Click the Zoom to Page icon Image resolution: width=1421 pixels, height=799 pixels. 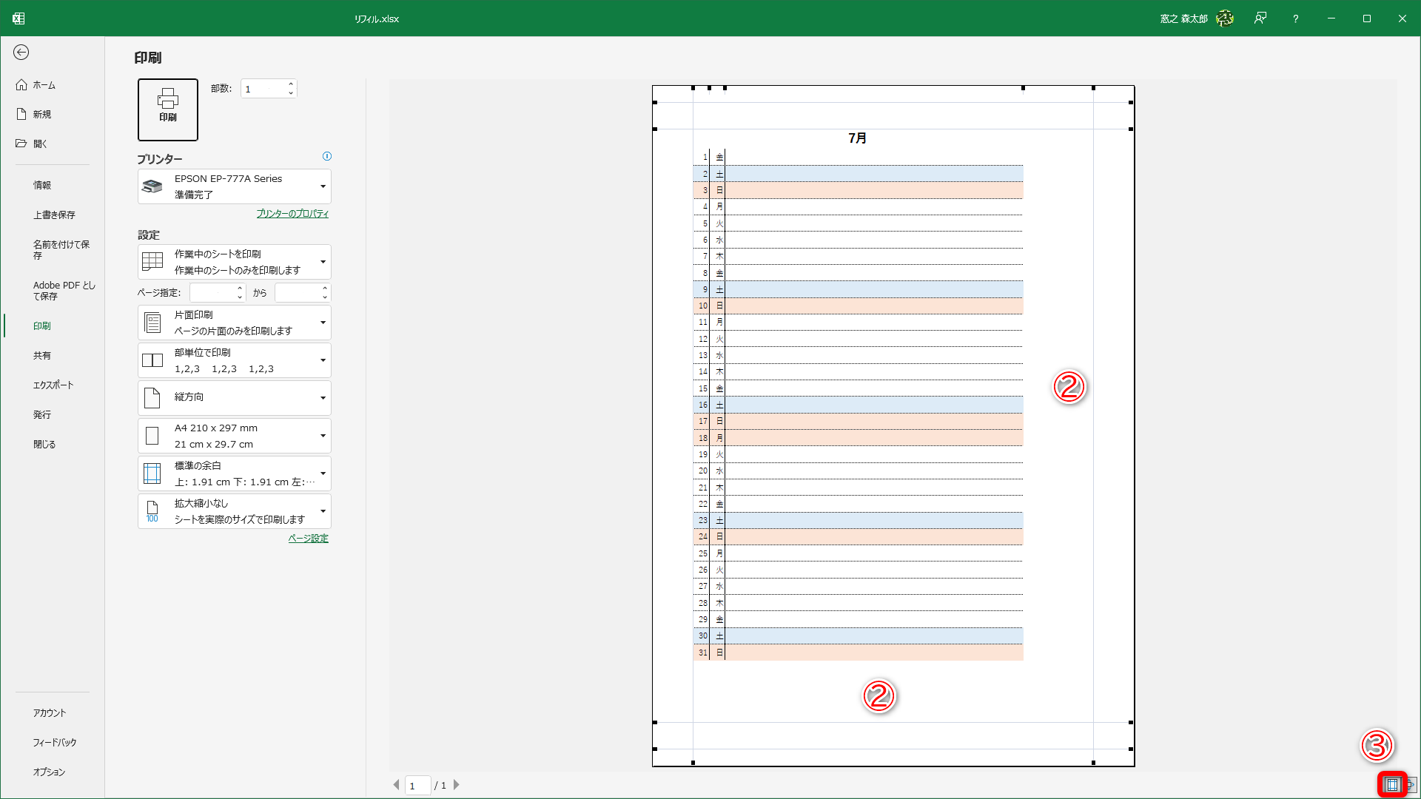(1411, 785)
